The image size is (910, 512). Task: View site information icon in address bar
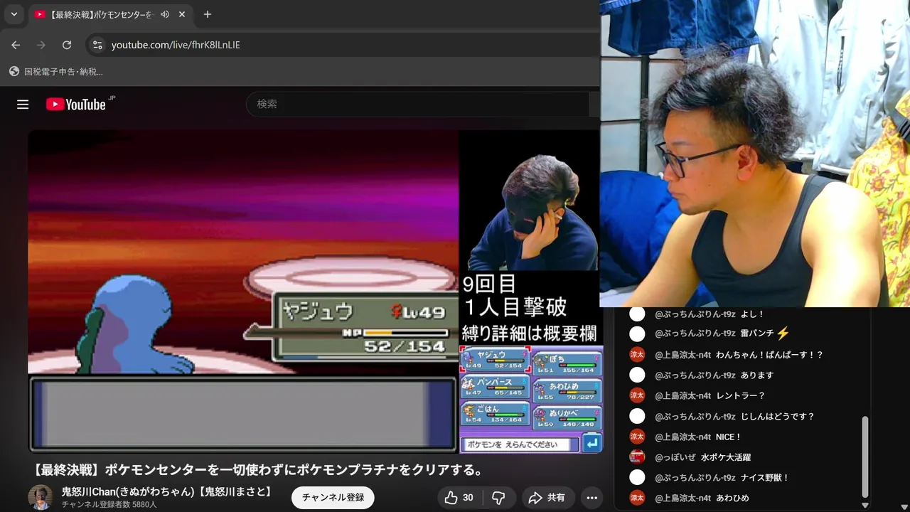[98, 45]
